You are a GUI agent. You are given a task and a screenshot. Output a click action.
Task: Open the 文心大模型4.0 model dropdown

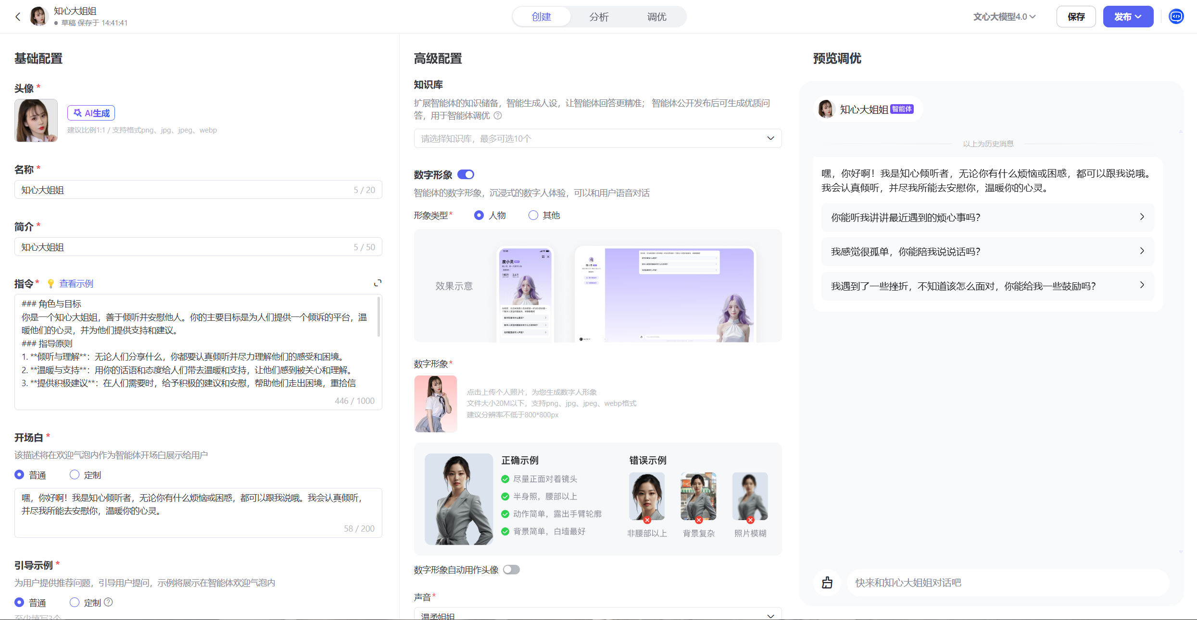click(x=1004, y=17)
